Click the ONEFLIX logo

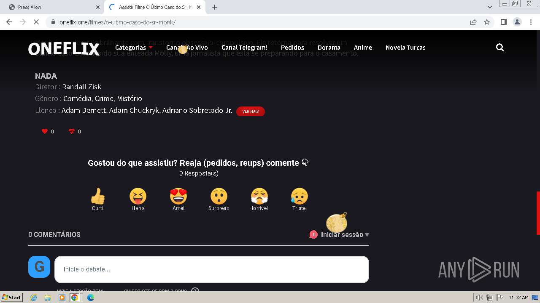[64, 49]
